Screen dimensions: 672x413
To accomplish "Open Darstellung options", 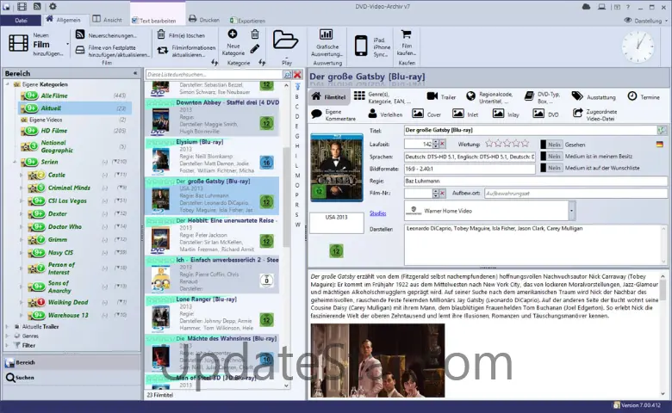I will pyautogui.click(x=645, y=20).
